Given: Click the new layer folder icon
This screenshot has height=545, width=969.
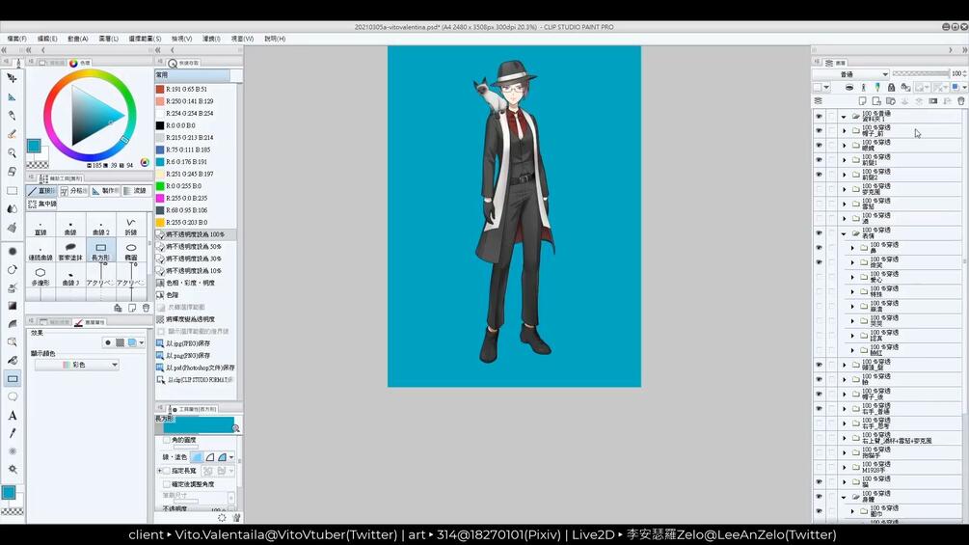Looking at the screenshot, I should click(891, 100).
